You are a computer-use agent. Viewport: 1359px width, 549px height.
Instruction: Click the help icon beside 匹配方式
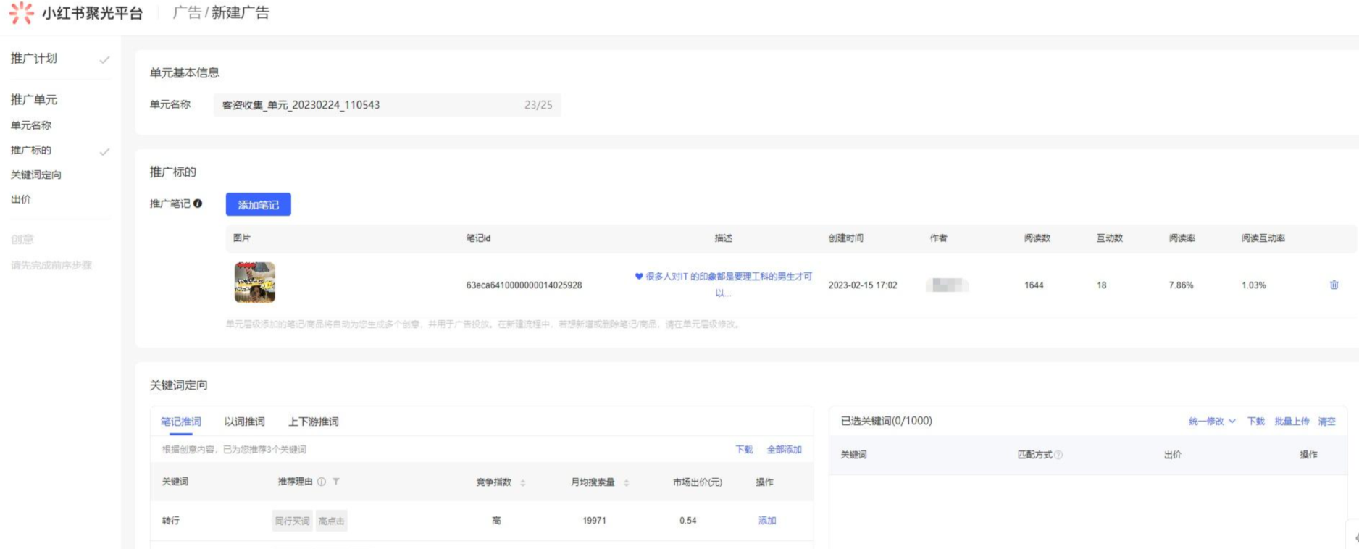(1058, 455)
